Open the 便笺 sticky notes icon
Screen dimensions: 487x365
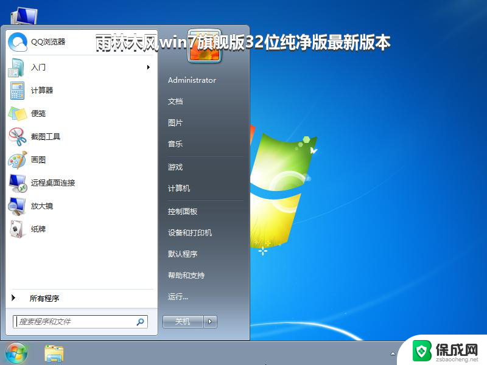(x=17, y=114)
